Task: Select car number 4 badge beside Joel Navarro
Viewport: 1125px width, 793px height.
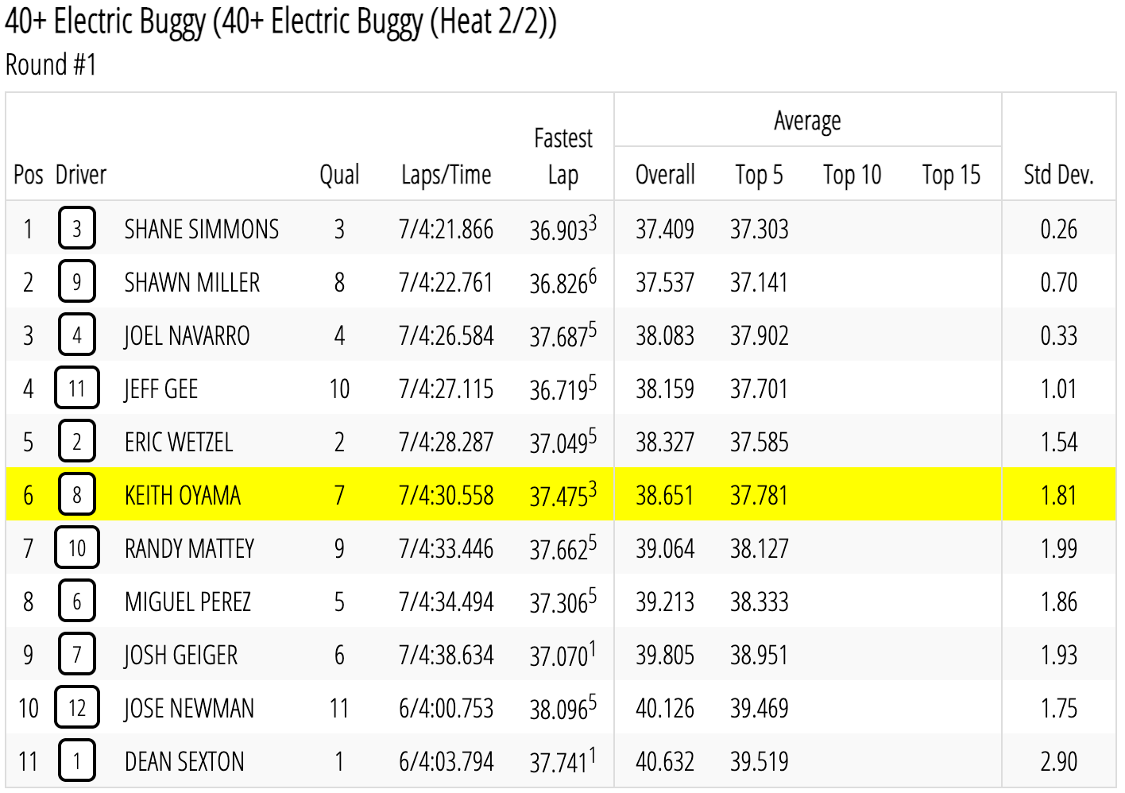Action: pyautogui.click(x=77, y=335)
